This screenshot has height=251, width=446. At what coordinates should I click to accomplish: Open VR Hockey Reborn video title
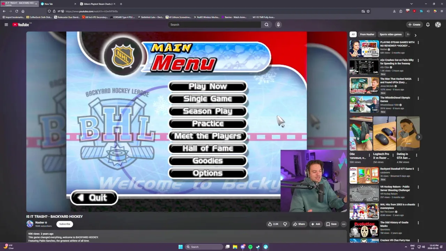coord(395,189)
